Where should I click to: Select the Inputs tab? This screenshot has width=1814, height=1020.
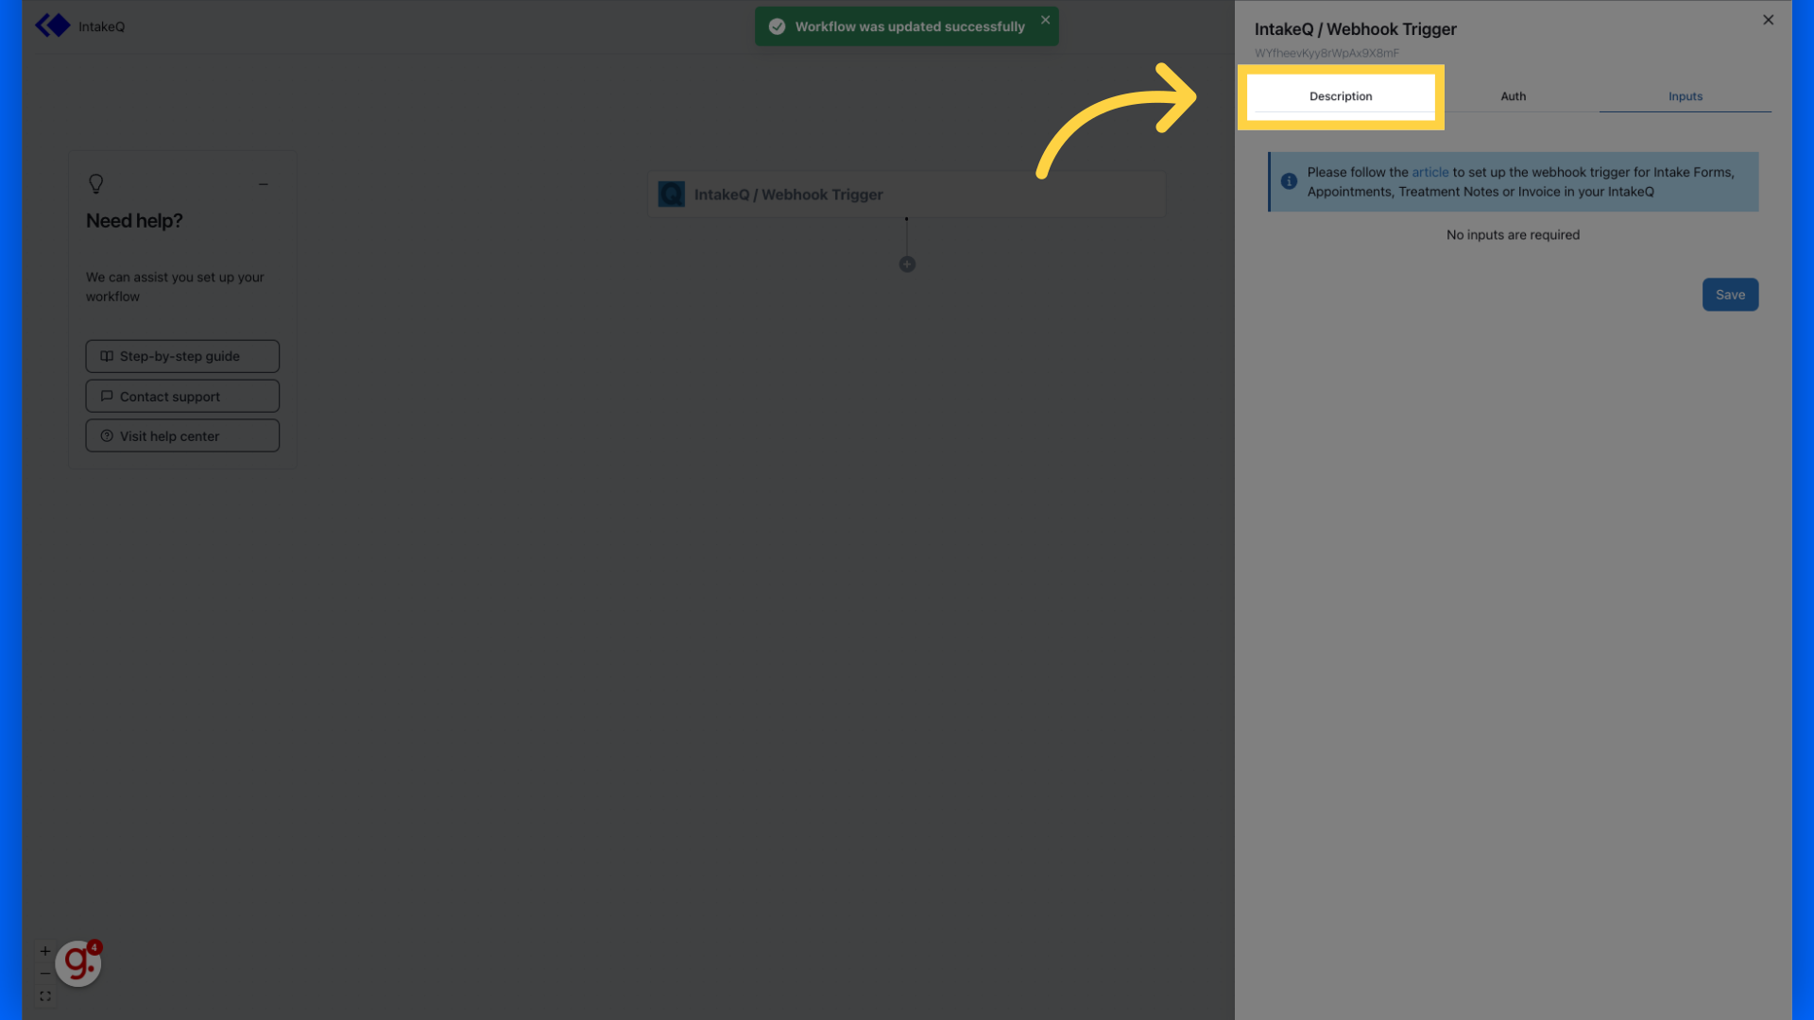pyautogui.click(x=1685, y=96)
